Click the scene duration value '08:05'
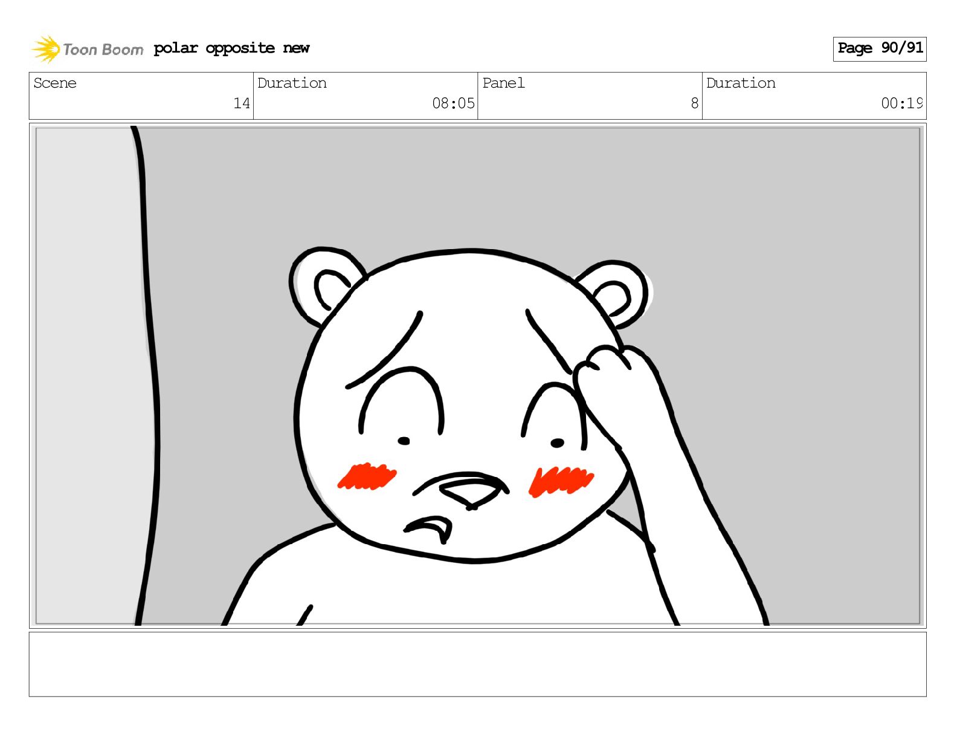The height and width of the screenshot is (740, 957). (x=453, y=103)
